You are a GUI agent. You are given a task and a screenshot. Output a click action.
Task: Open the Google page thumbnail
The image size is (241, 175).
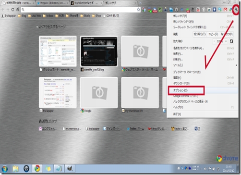99,92
